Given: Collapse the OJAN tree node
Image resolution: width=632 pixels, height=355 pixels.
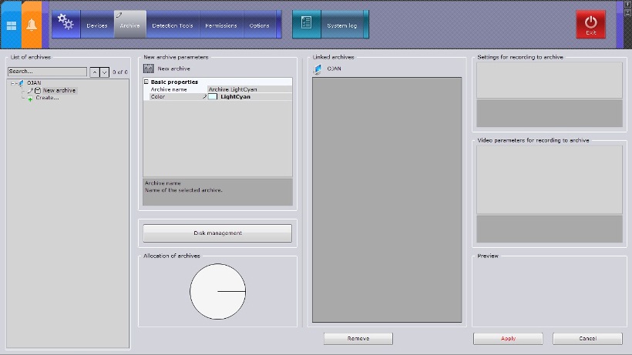Looking at the screenshot, I should point(14,83).
